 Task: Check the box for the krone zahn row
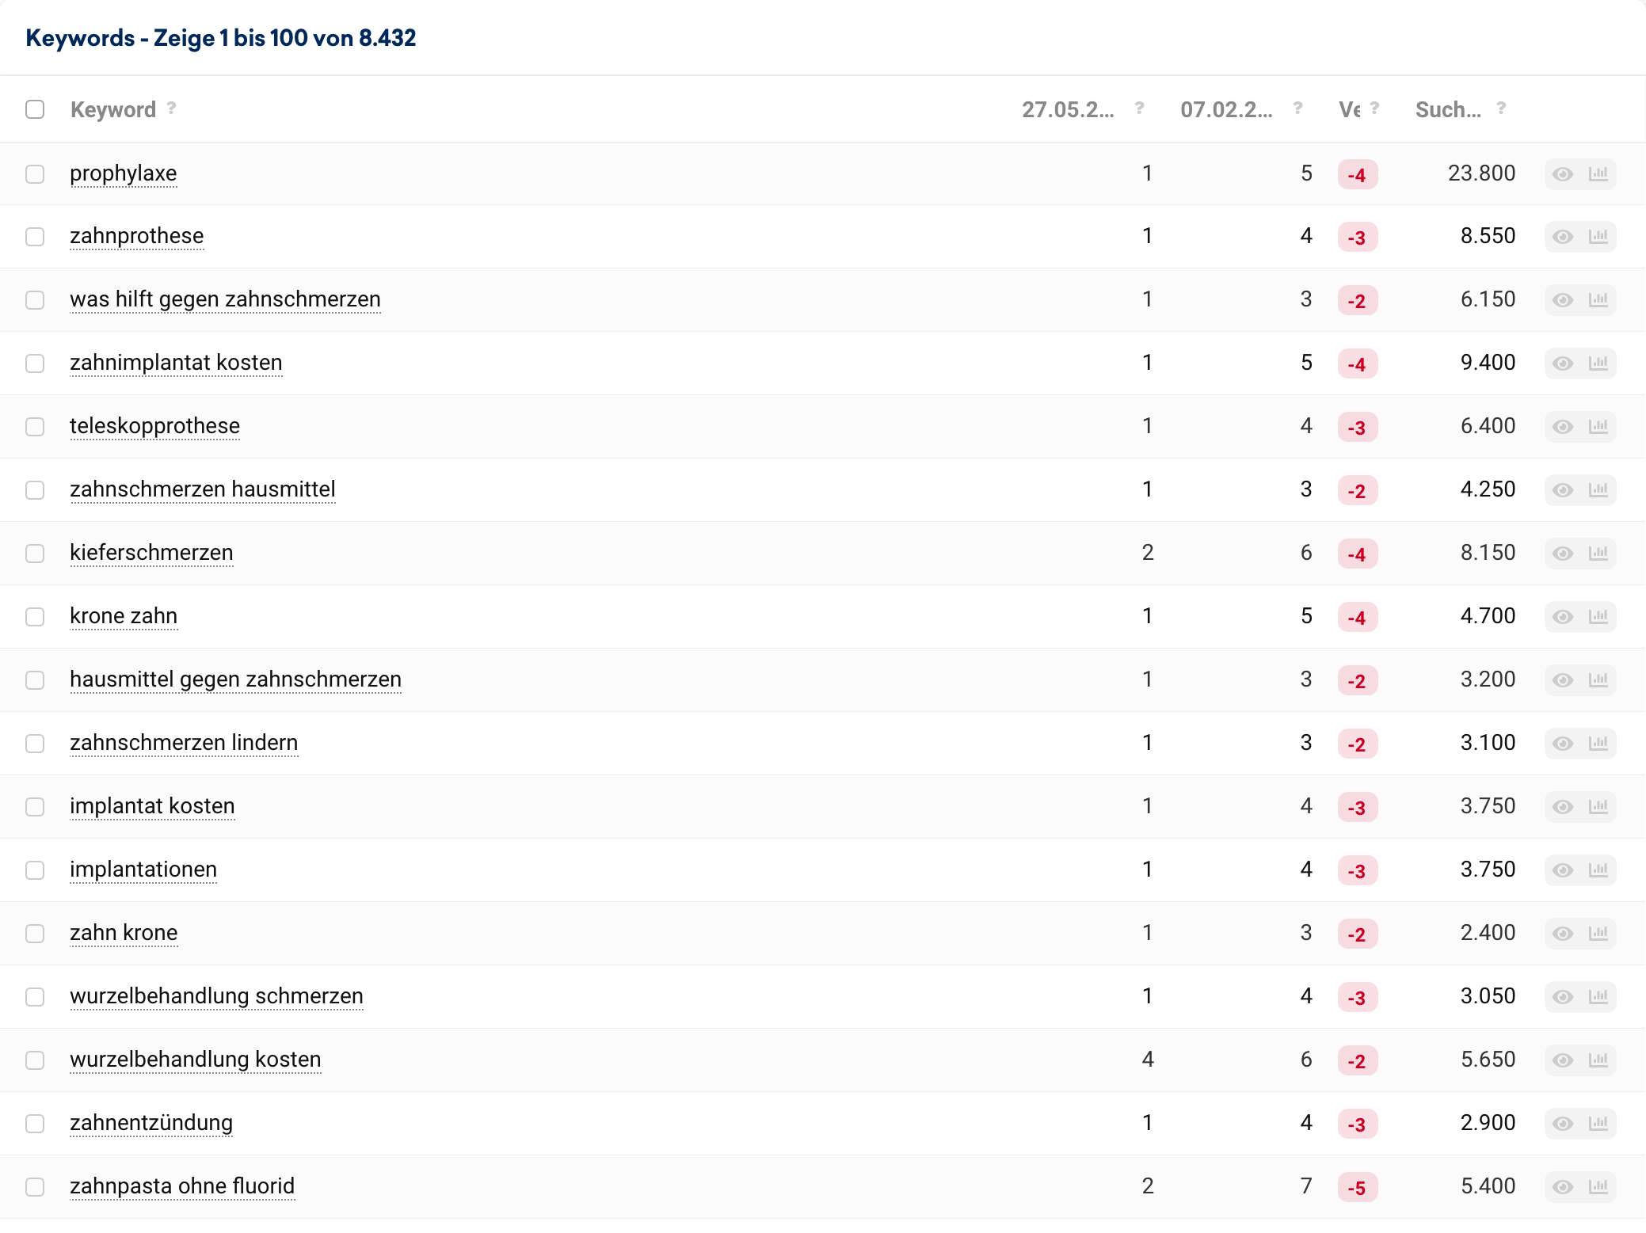pyautogui.click(x=35, y=617)
